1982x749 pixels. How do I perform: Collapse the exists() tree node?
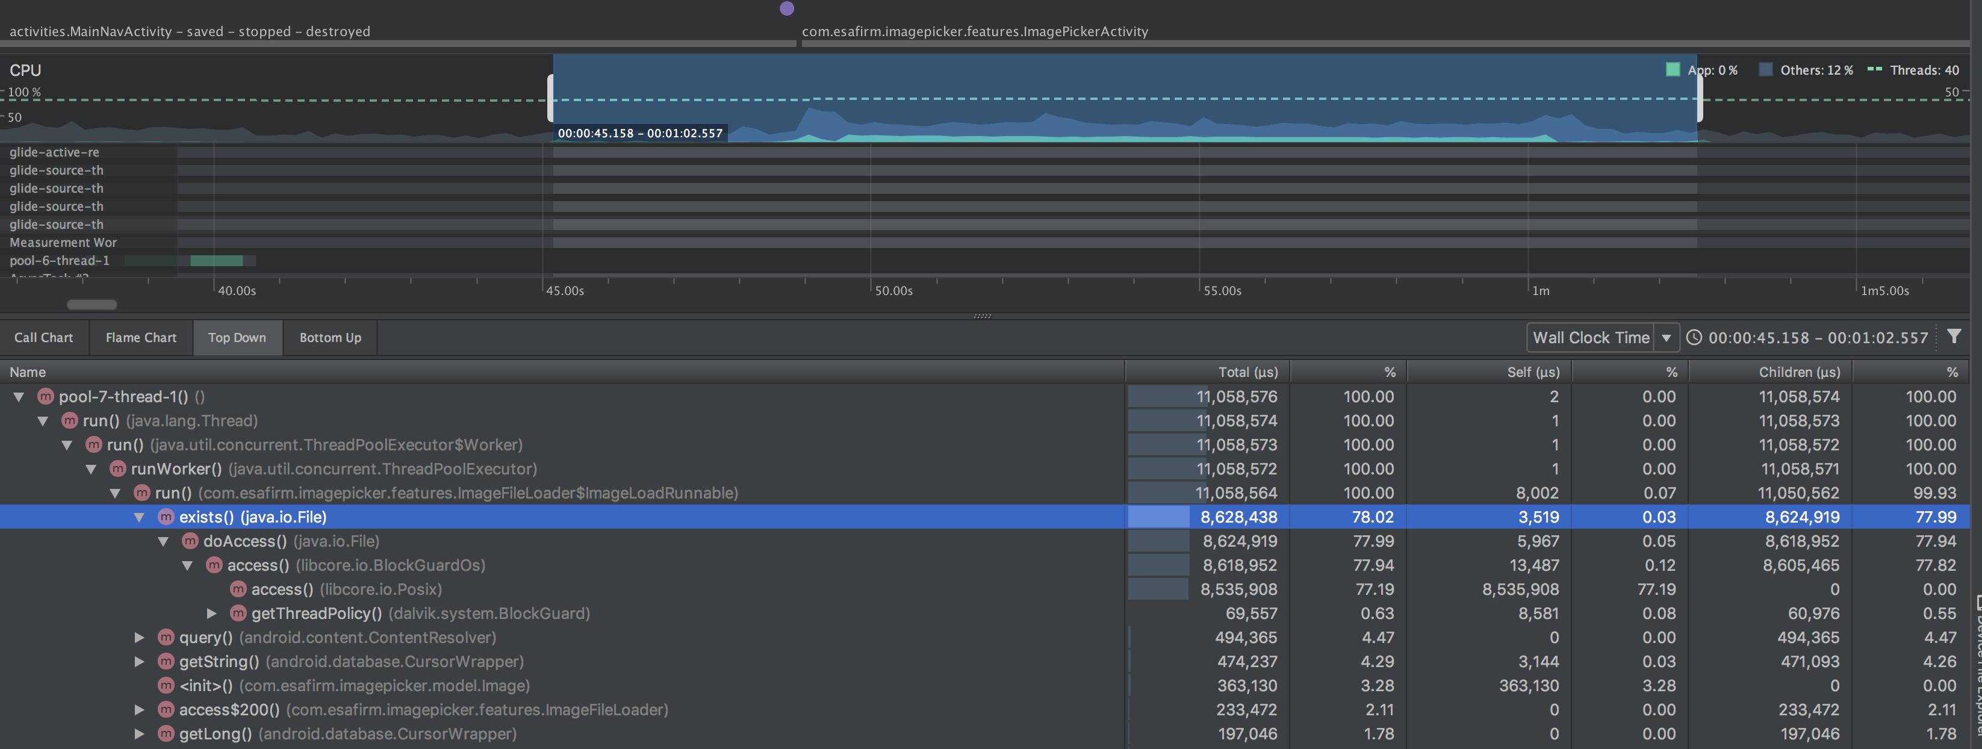click(x=139, y=517)
